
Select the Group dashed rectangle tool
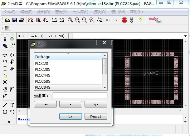5,69
